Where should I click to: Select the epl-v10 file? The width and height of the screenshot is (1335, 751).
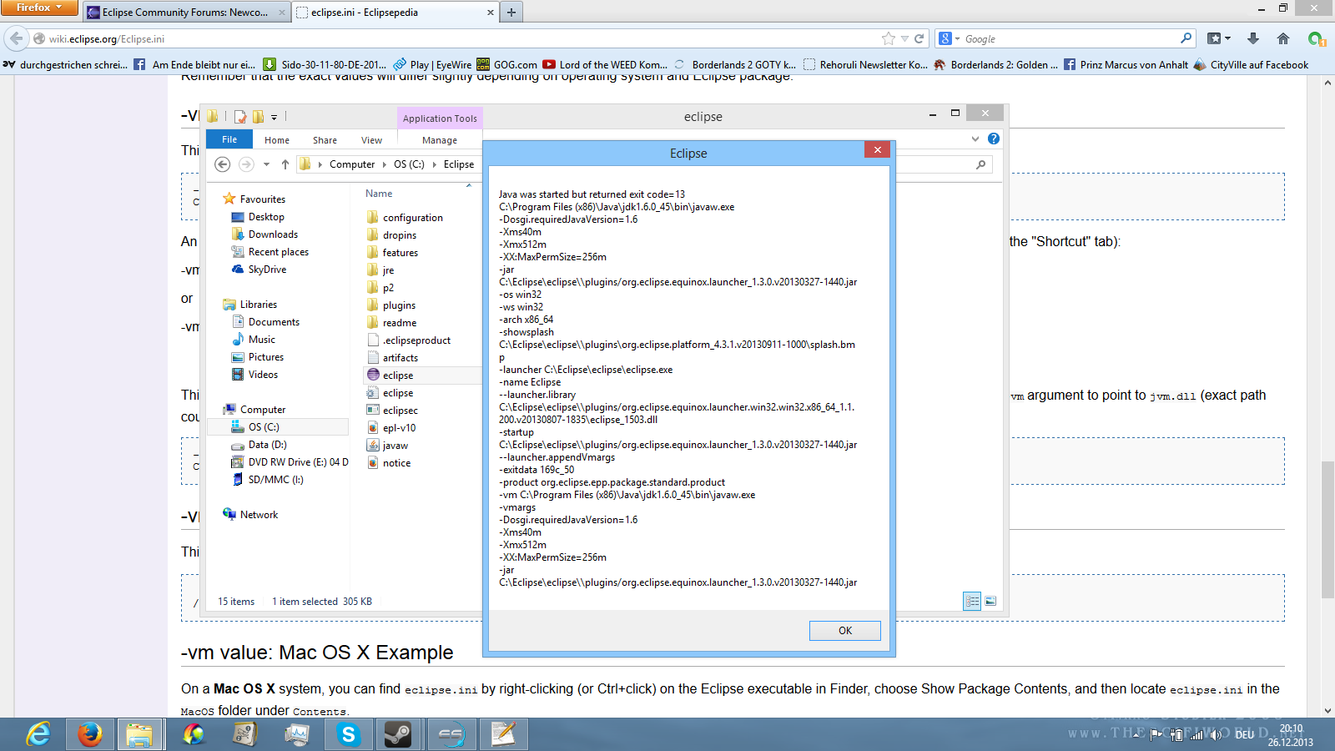coord(391,428)
